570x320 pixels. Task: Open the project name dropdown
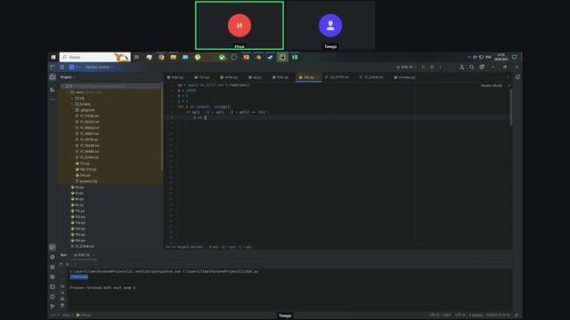[74, 68]
